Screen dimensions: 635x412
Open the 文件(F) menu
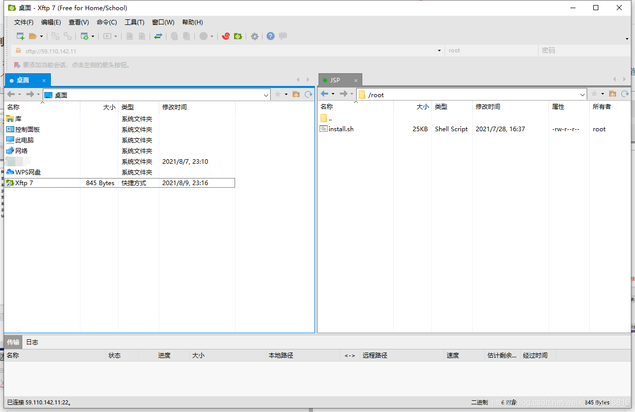24,22
